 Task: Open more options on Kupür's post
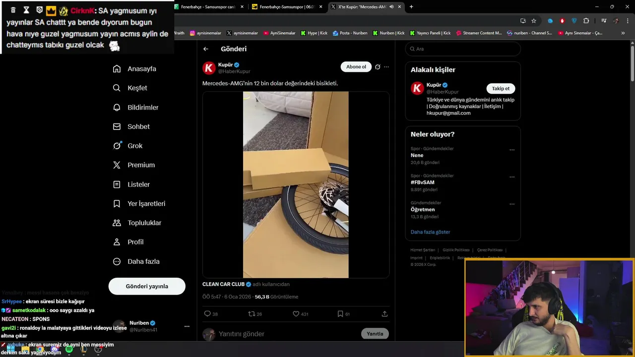click(386, 67)
